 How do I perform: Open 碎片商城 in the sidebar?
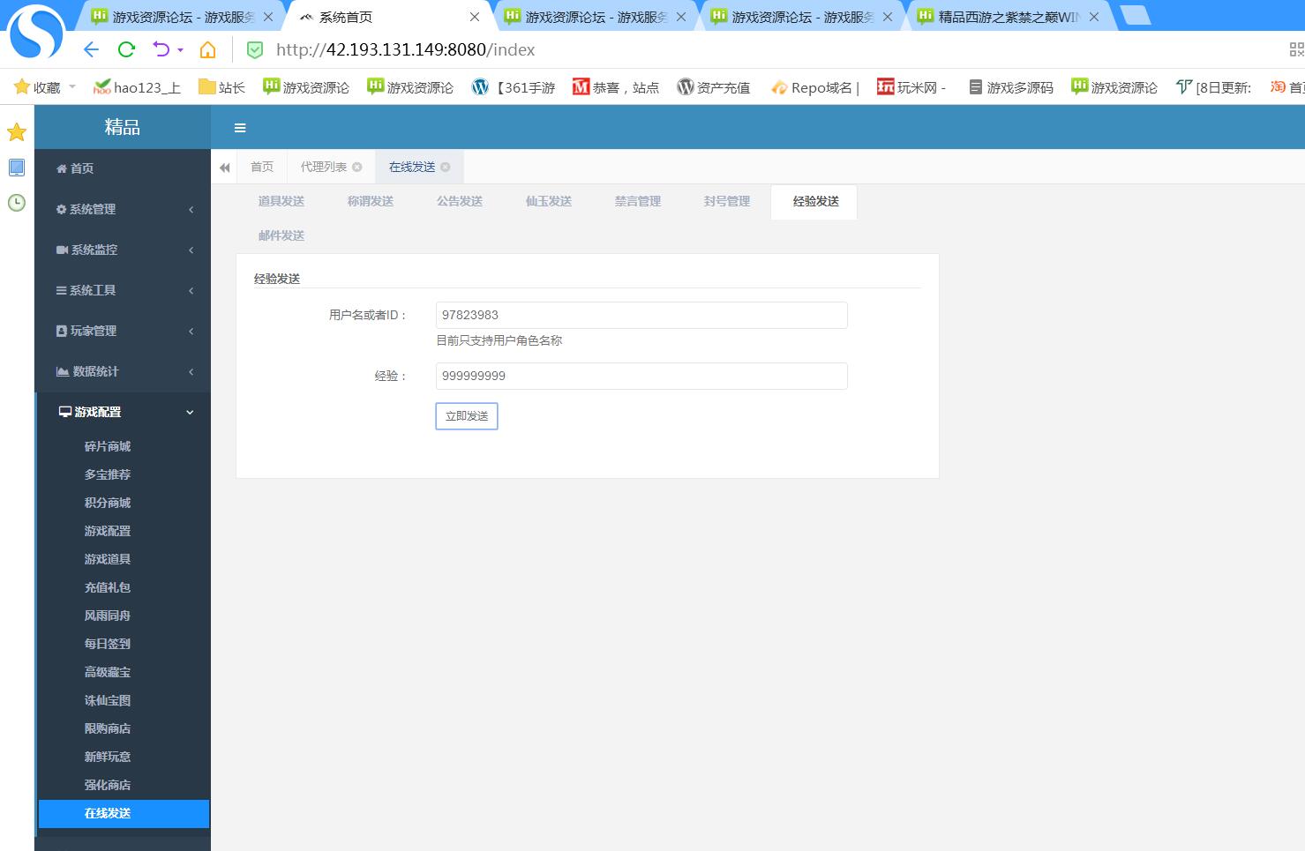coord(108,446)
